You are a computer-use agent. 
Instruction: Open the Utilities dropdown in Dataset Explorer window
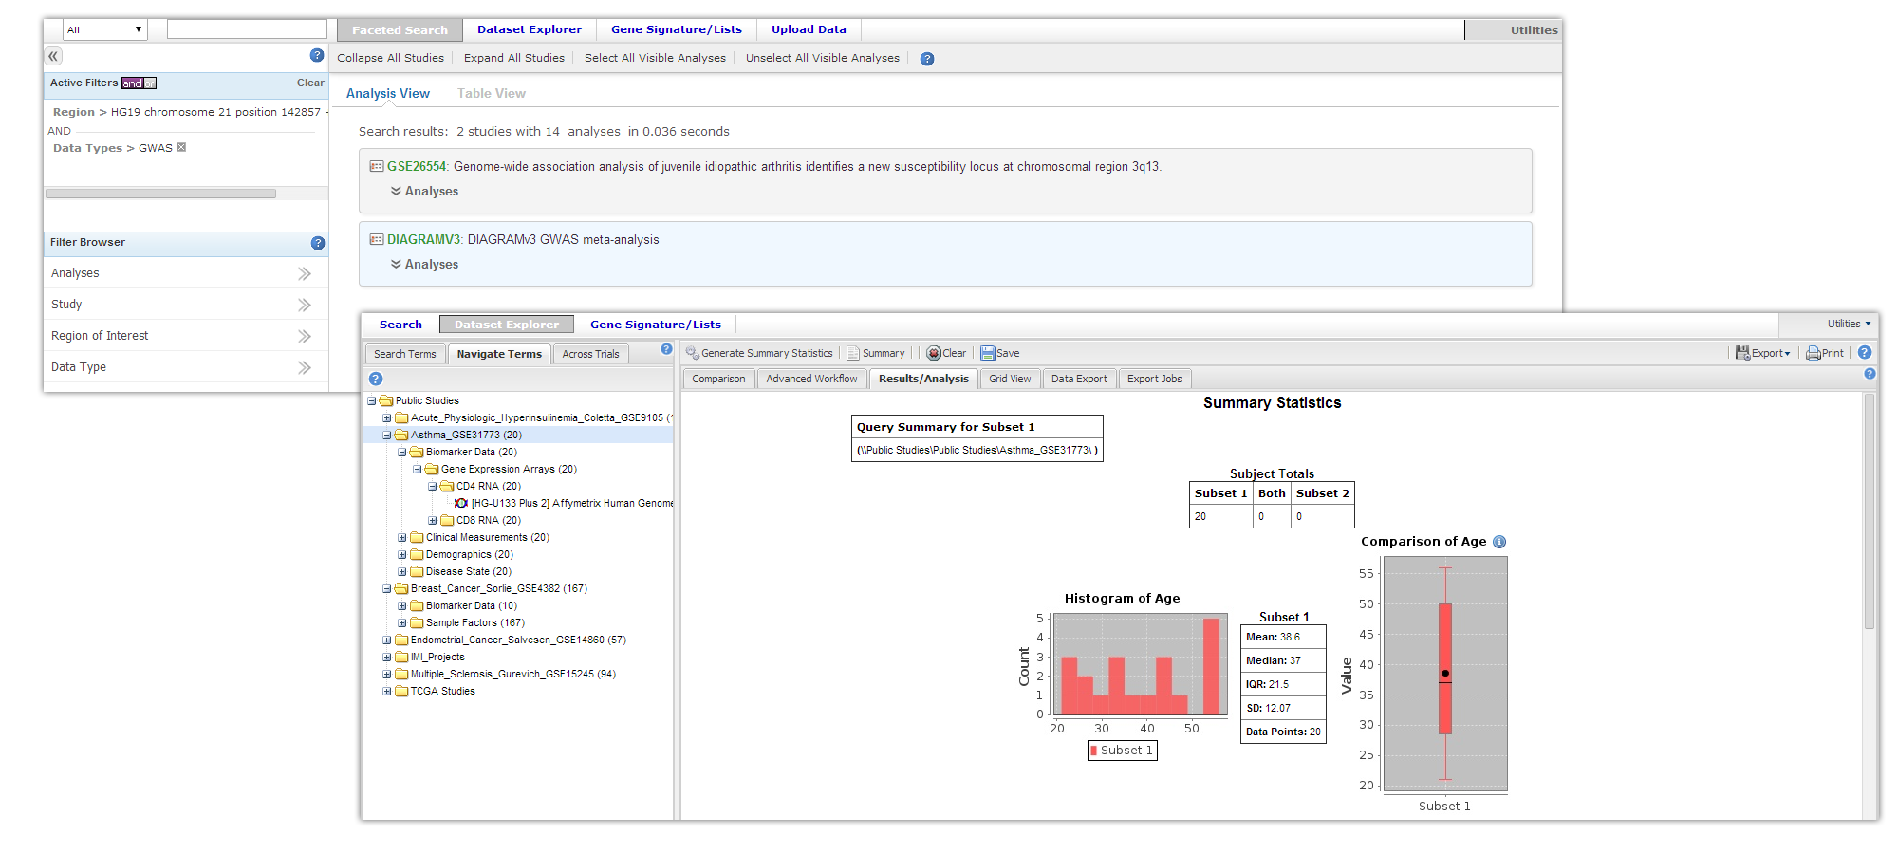point(1849,324)
